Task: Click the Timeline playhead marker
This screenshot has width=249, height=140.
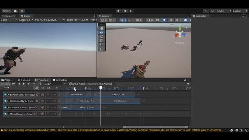Action: point(100,88)
